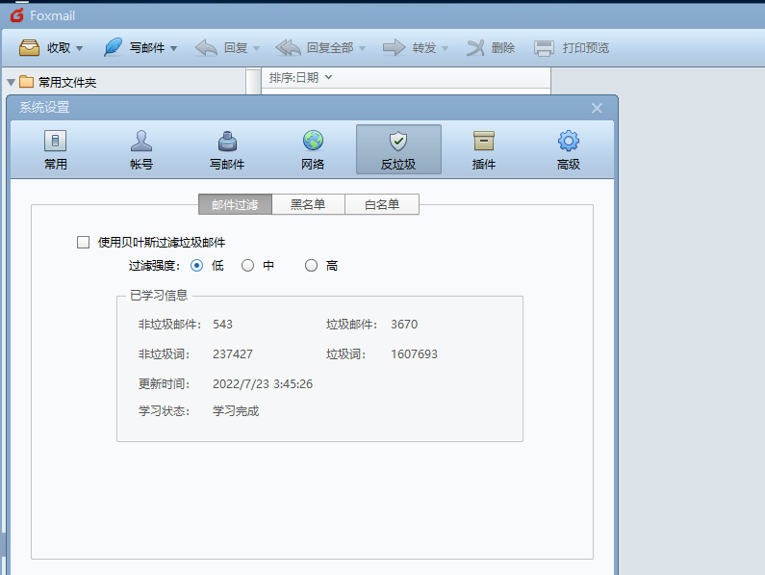This screenshot has height=575, width=765.
Task: Open the 排序:日期 sort dropdown
Action: tap(300, 78)
